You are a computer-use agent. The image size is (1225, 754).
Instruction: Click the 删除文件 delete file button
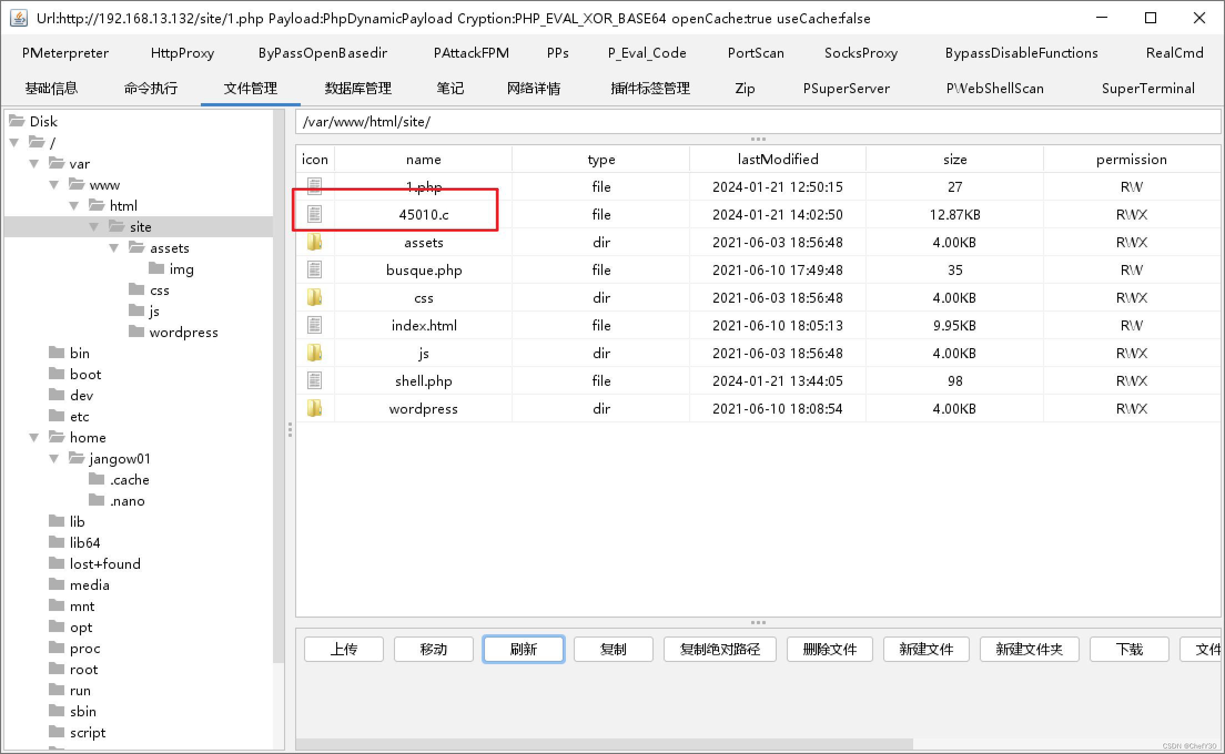829,649
